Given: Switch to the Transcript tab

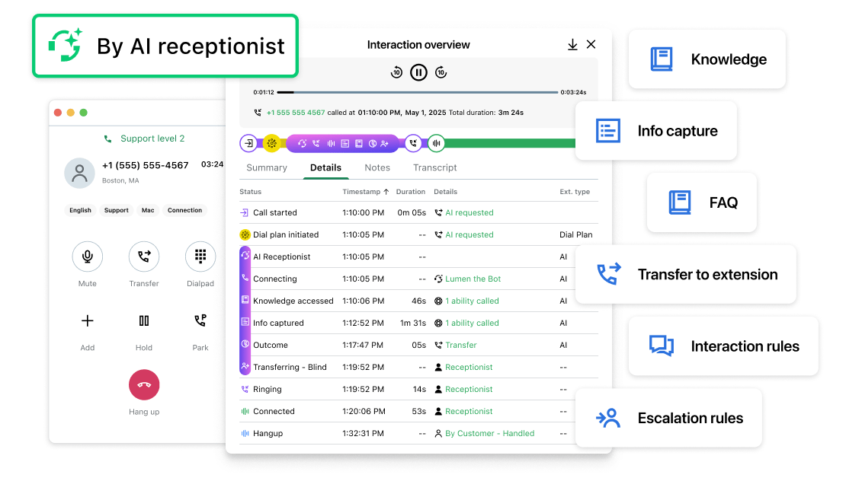Looking at the screenshot, I should point(434,167).
